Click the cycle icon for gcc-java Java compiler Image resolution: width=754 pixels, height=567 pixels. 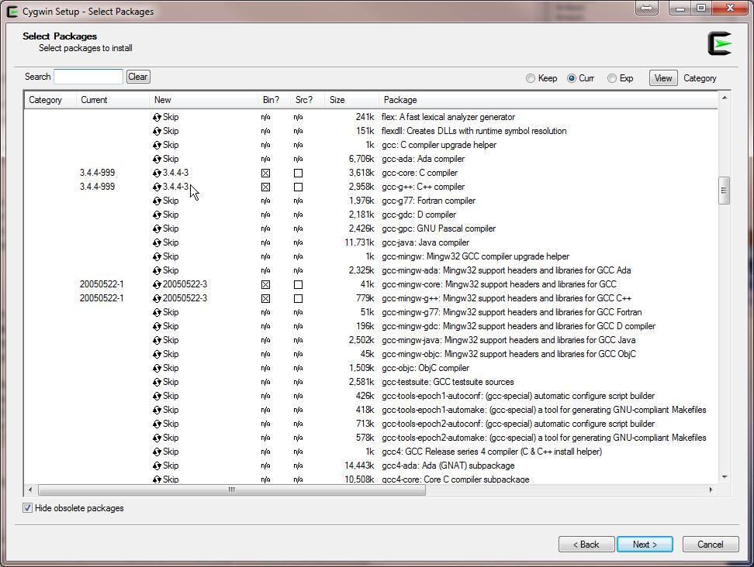coord(157,242)
